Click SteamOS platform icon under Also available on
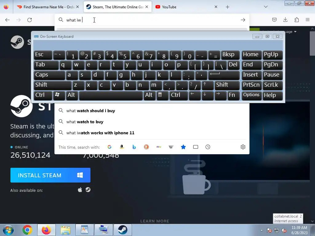 point(88,190)
